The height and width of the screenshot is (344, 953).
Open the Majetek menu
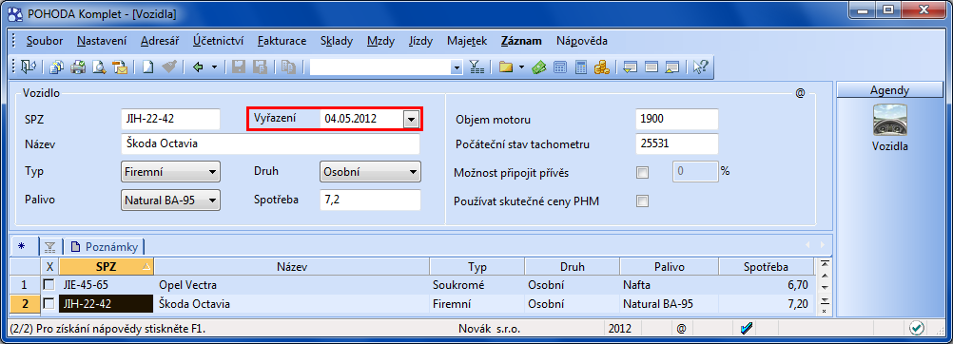(467, 41)
